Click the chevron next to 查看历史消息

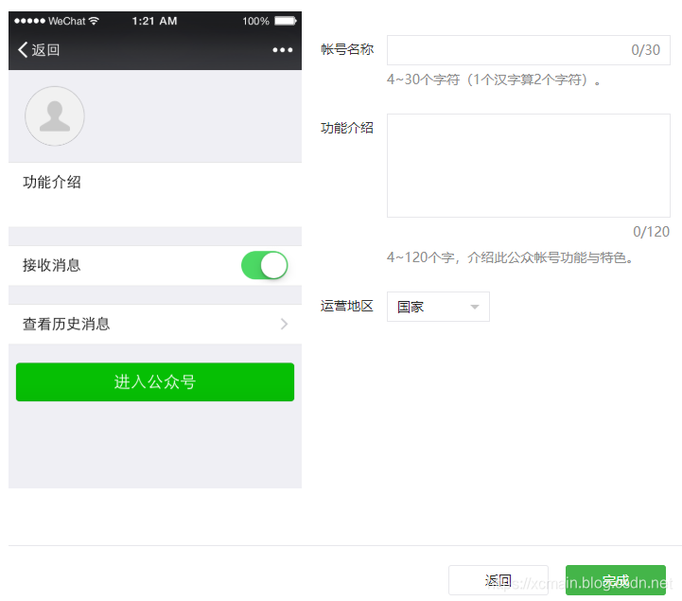(284, 324)
